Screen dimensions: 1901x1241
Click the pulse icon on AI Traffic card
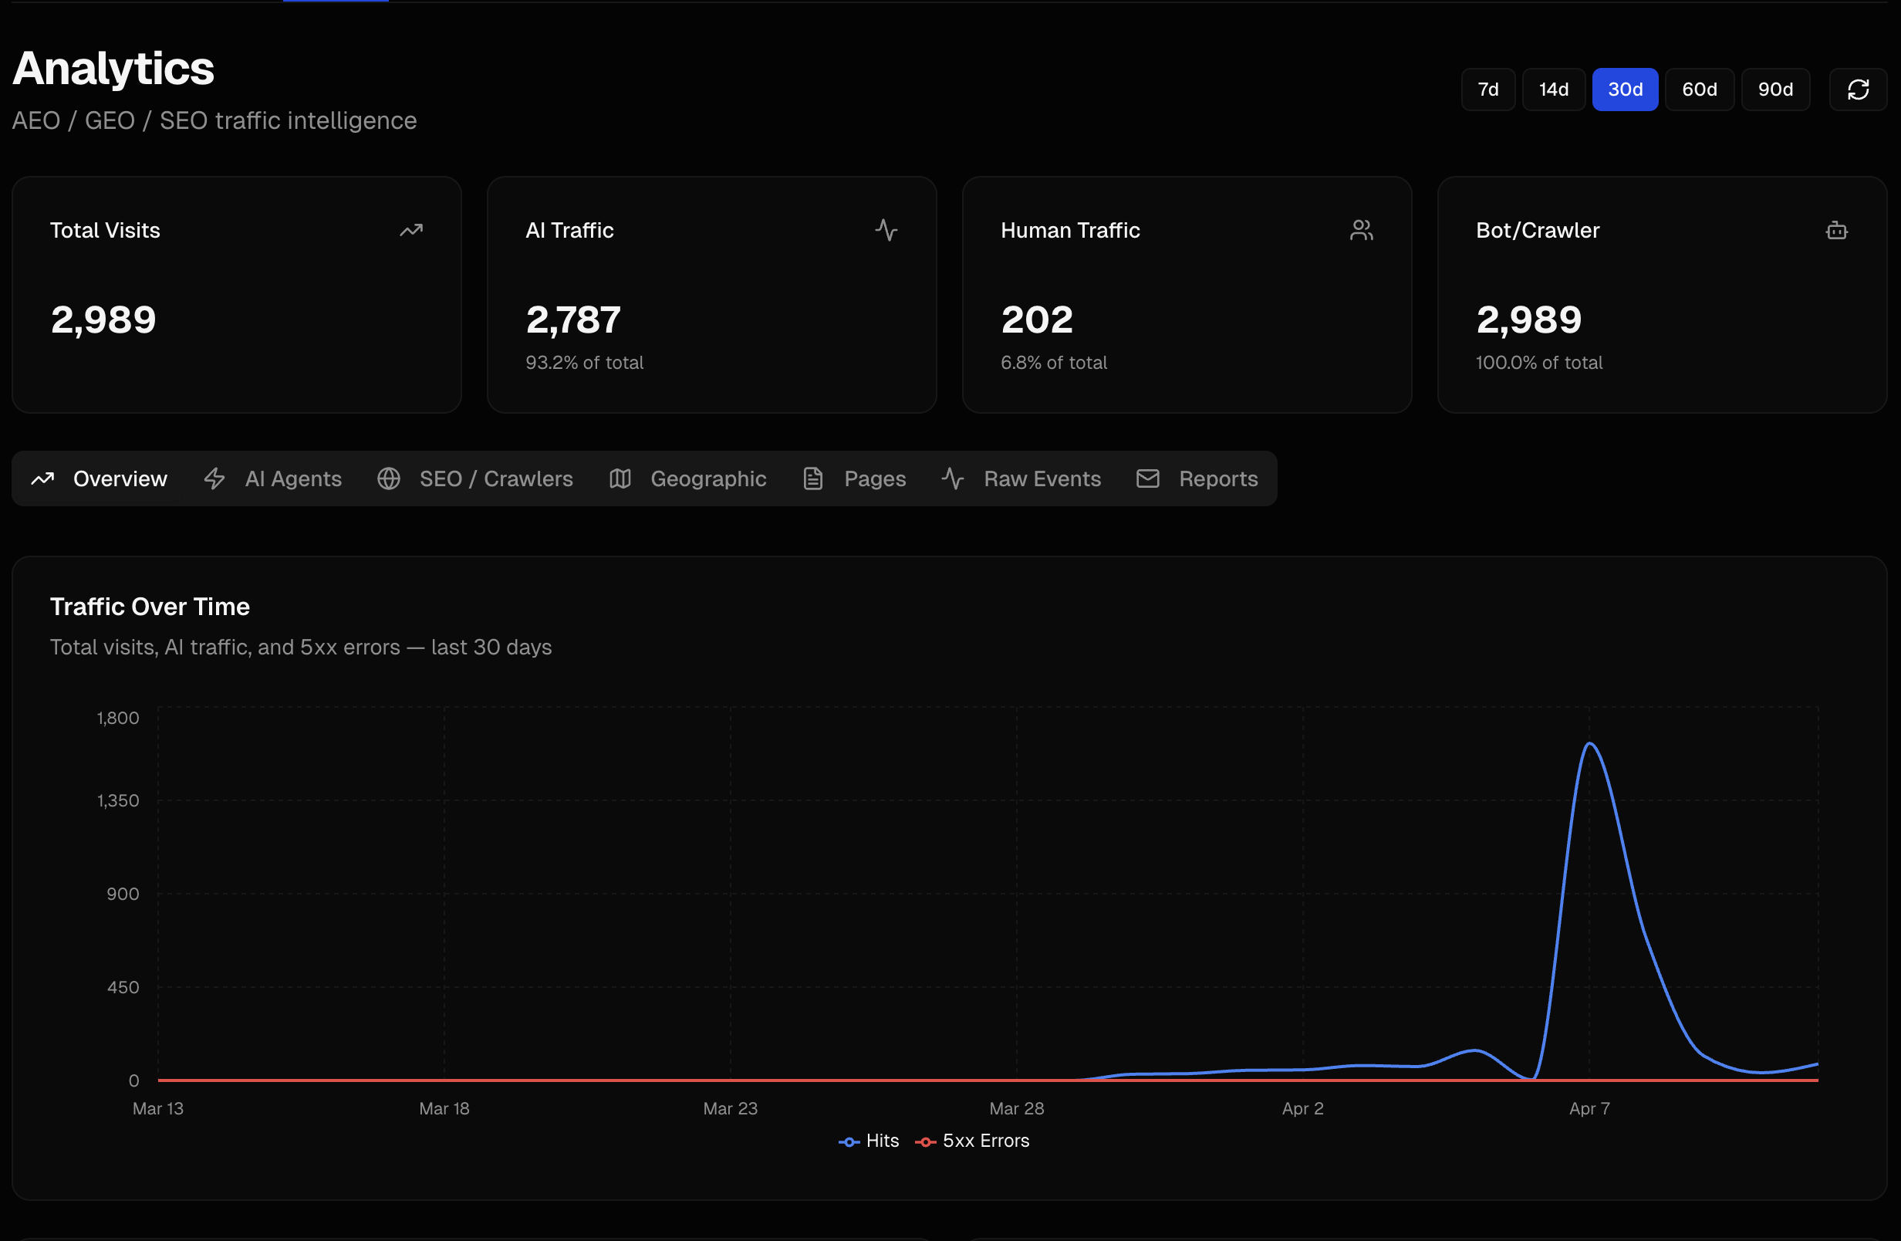click(x=886, y=229)
